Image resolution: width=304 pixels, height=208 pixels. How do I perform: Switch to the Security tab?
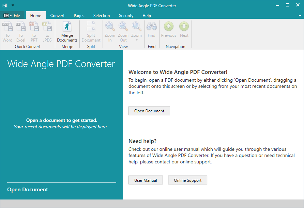[126, 16]
